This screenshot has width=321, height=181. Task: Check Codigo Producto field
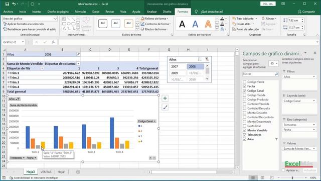244,100
